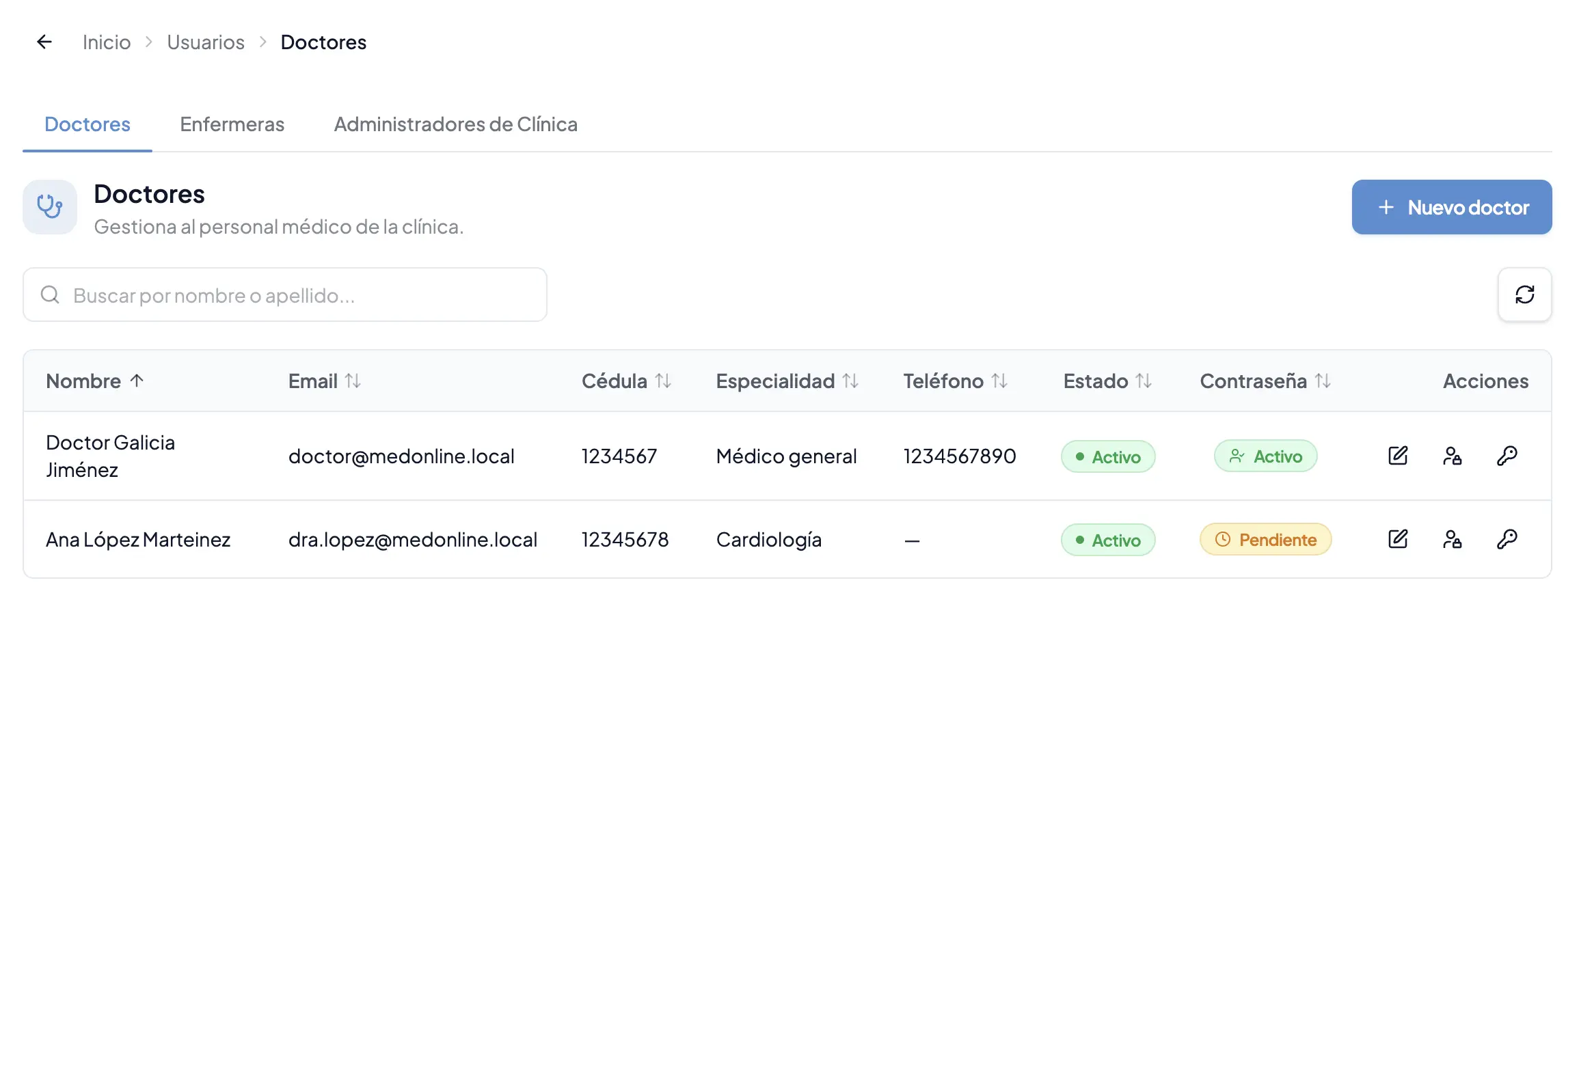
Task: Sort table by Especialidad column
Action: pyautogui.click(x=787, y=381)
